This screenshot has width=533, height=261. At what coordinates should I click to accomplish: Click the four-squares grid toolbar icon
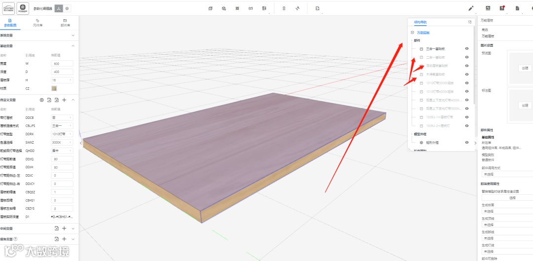pos(237,8)
